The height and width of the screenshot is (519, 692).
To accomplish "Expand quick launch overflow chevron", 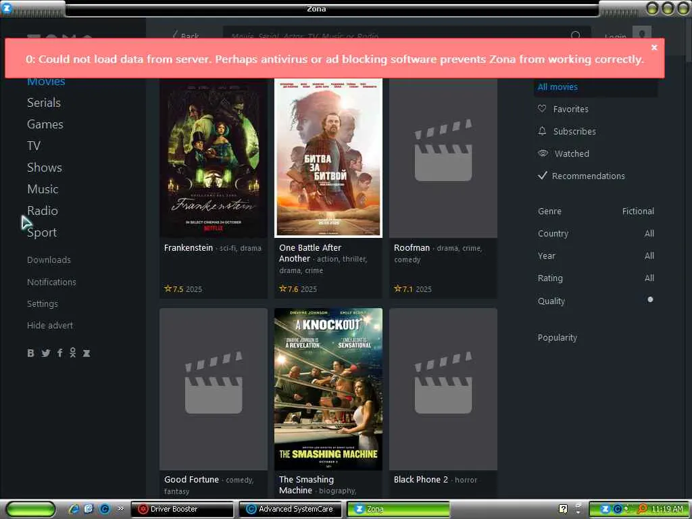I will coord(120,509).
